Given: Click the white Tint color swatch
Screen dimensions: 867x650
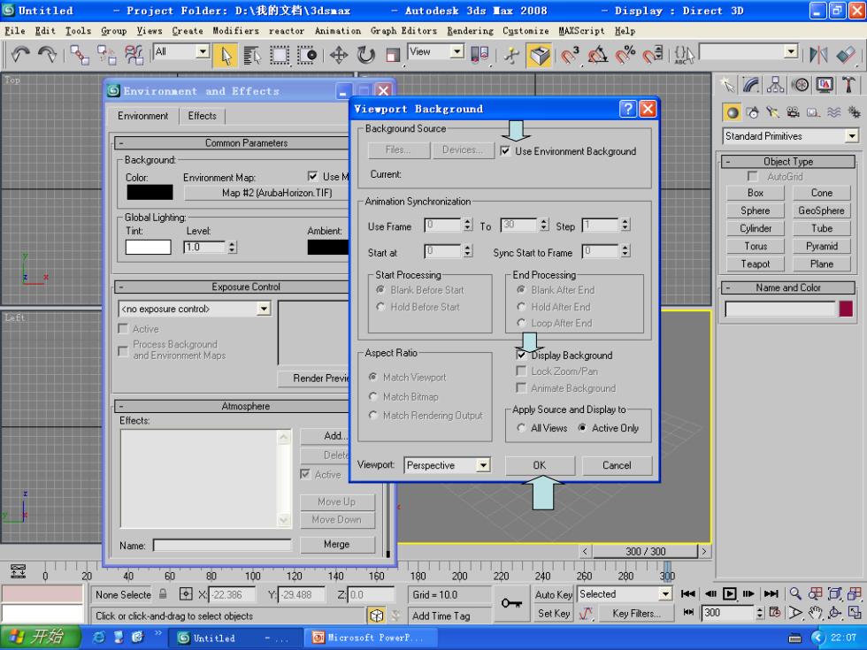Looking at the screenshot, I should coord(149,247).
